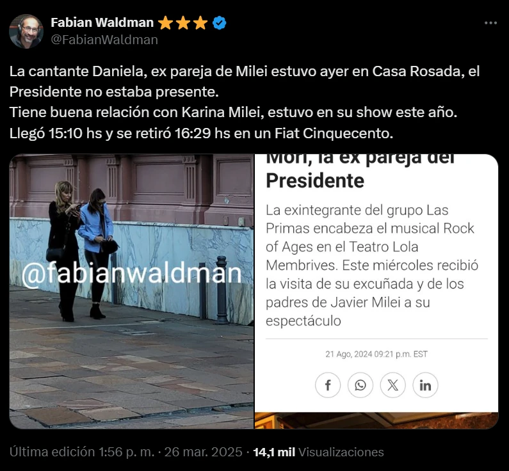Image resolution: width=509 pixels, height=471 pixels.
Task: Click the 14,1 mil Visualizaciones count
Action: point(318,452)
